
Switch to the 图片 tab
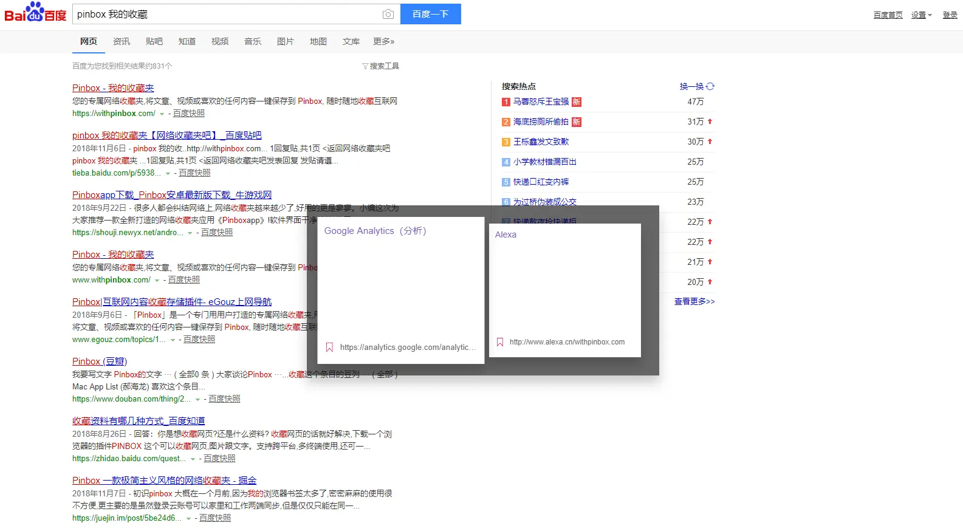tap(286, 41)
